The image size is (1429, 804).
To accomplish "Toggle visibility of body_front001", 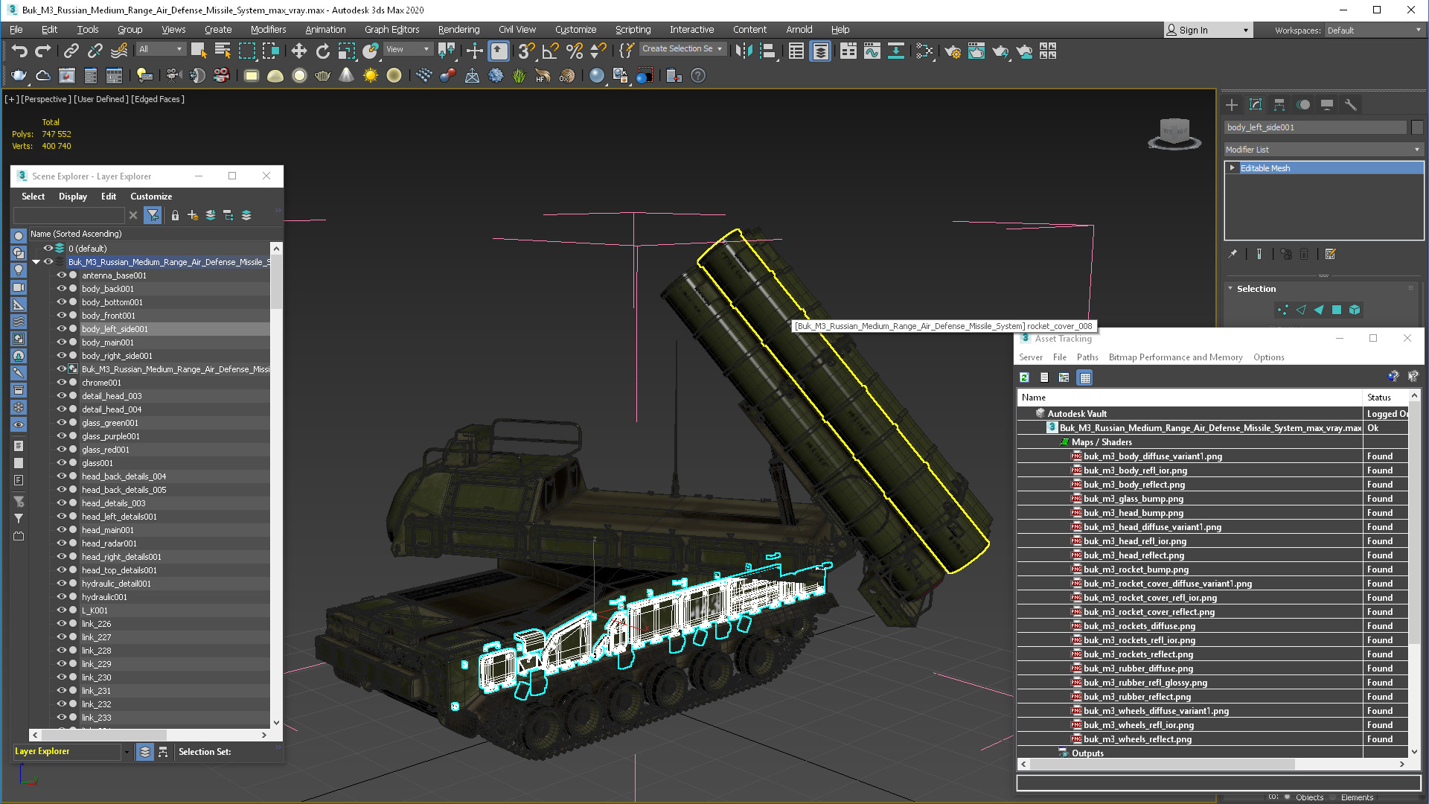I will 62,315.
